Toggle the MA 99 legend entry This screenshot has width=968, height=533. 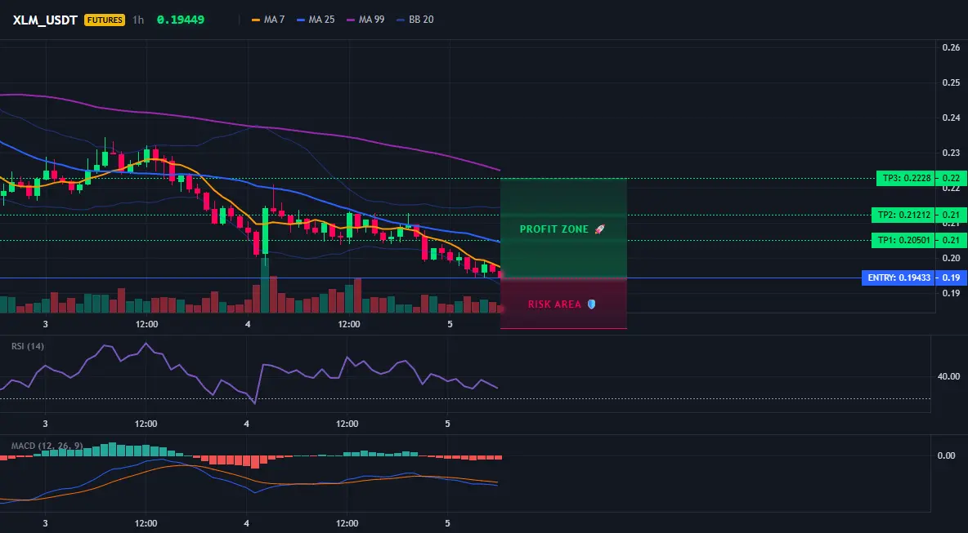pyautogui.click(x=365, y=20)
